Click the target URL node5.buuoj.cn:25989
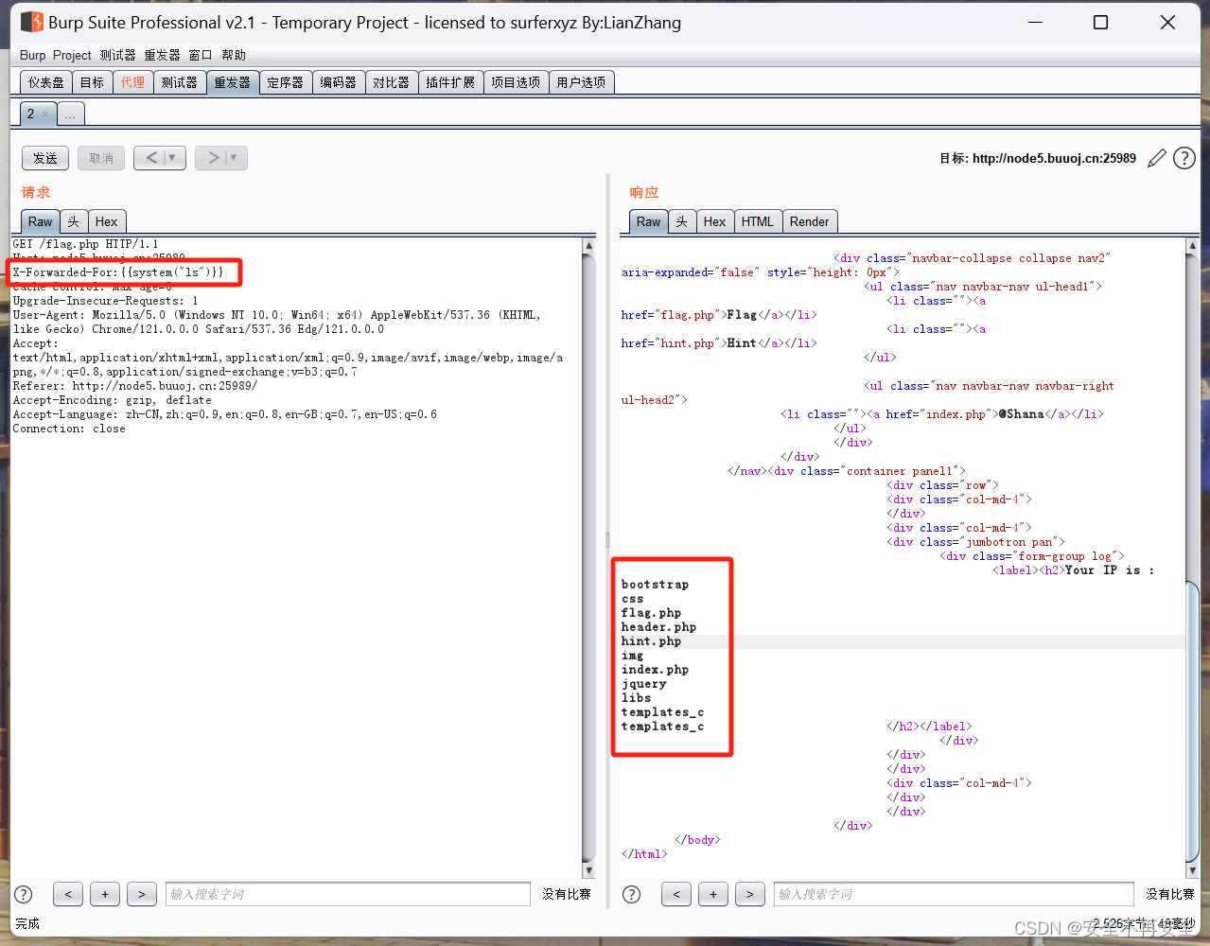 tap(1054, 158)
